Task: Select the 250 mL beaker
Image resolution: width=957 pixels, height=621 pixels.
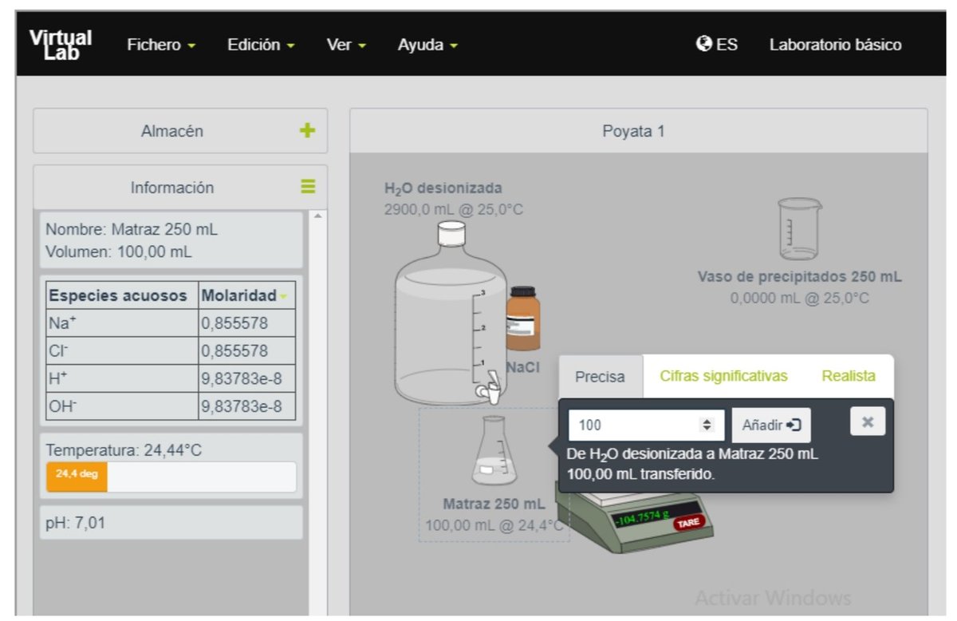Action: click(x=799, y=230)
